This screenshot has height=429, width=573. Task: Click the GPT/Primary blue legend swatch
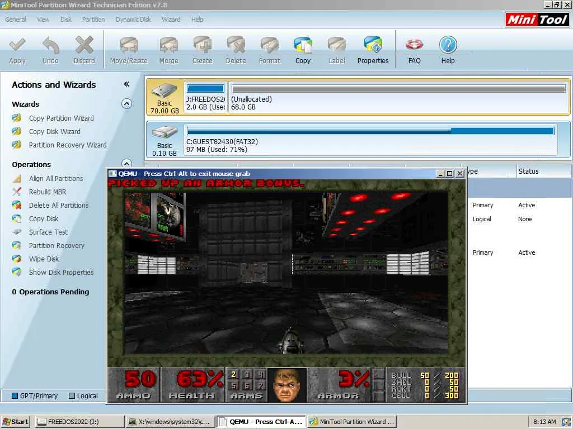[x=15, y=396]
